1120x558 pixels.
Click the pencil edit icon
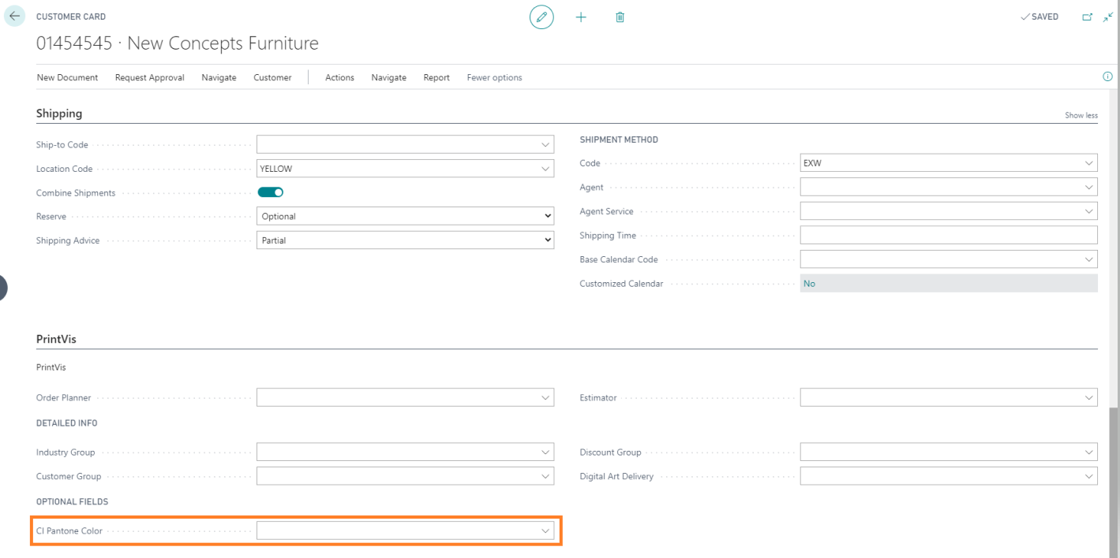click(541, 17)
